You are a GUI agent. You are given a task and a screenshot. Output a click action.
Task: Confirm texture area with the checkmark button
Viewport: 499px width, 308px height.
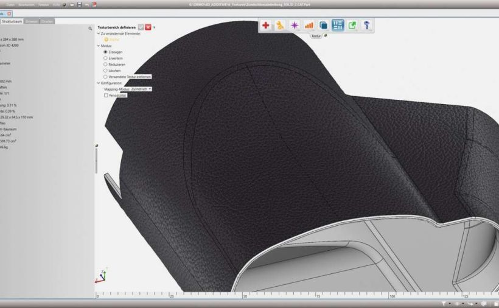(x=141, y=27)
